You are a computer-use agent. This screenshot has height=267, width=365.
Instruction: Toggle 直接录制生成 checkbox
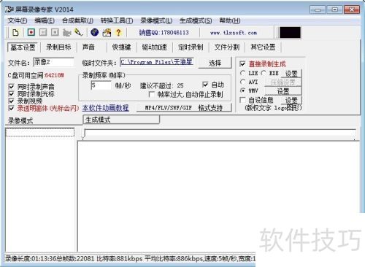(x=242, y=64)
